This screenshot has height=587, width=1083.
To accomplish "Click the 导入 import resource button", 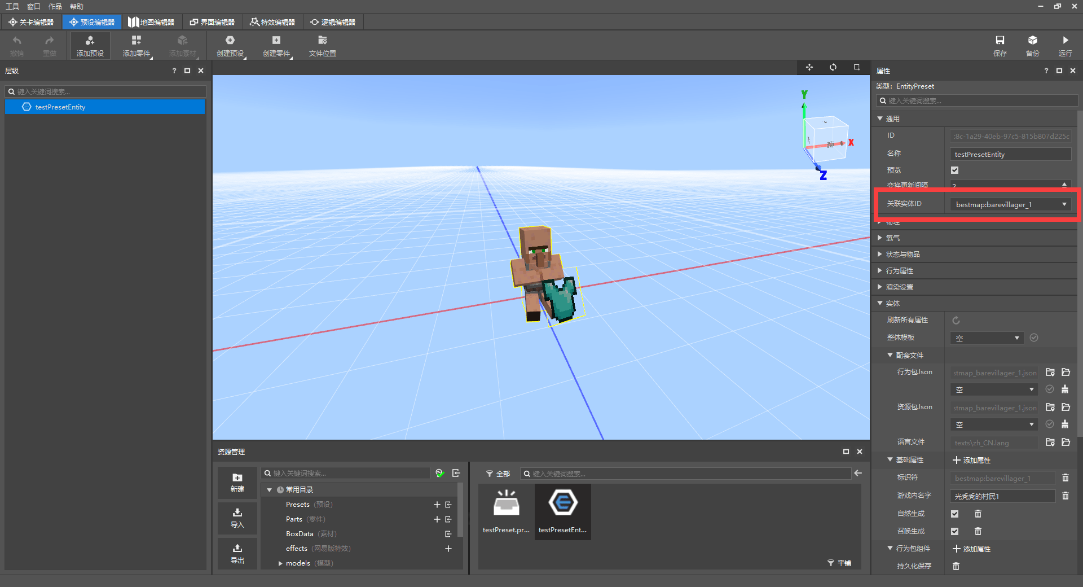I will coord(237,518).
